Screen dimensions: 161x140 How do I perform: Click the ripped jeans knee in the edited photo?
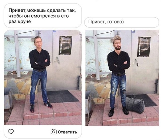[x=124, y=91]
